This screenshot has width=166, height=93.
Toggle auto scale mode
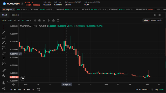click(x=161, y=90)
